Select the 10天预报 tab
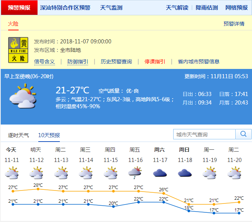Screen dimensions: 252x222 click(49, 135)
